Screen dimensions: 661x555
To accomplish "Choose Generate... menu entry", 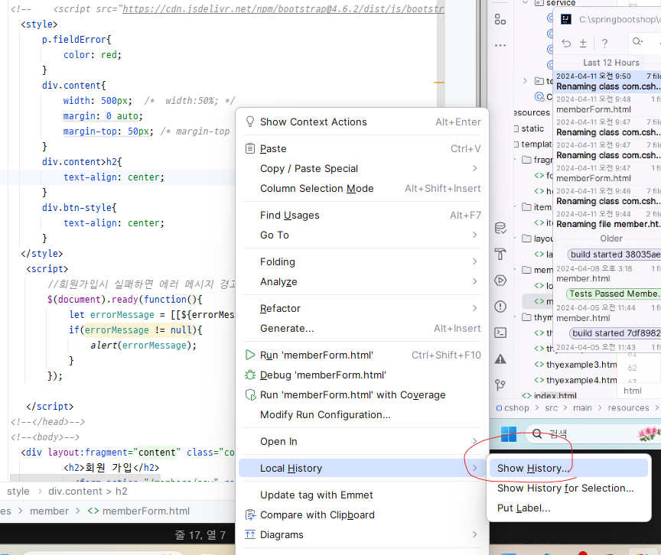I will pyautogui.click(x=362, y=329).
